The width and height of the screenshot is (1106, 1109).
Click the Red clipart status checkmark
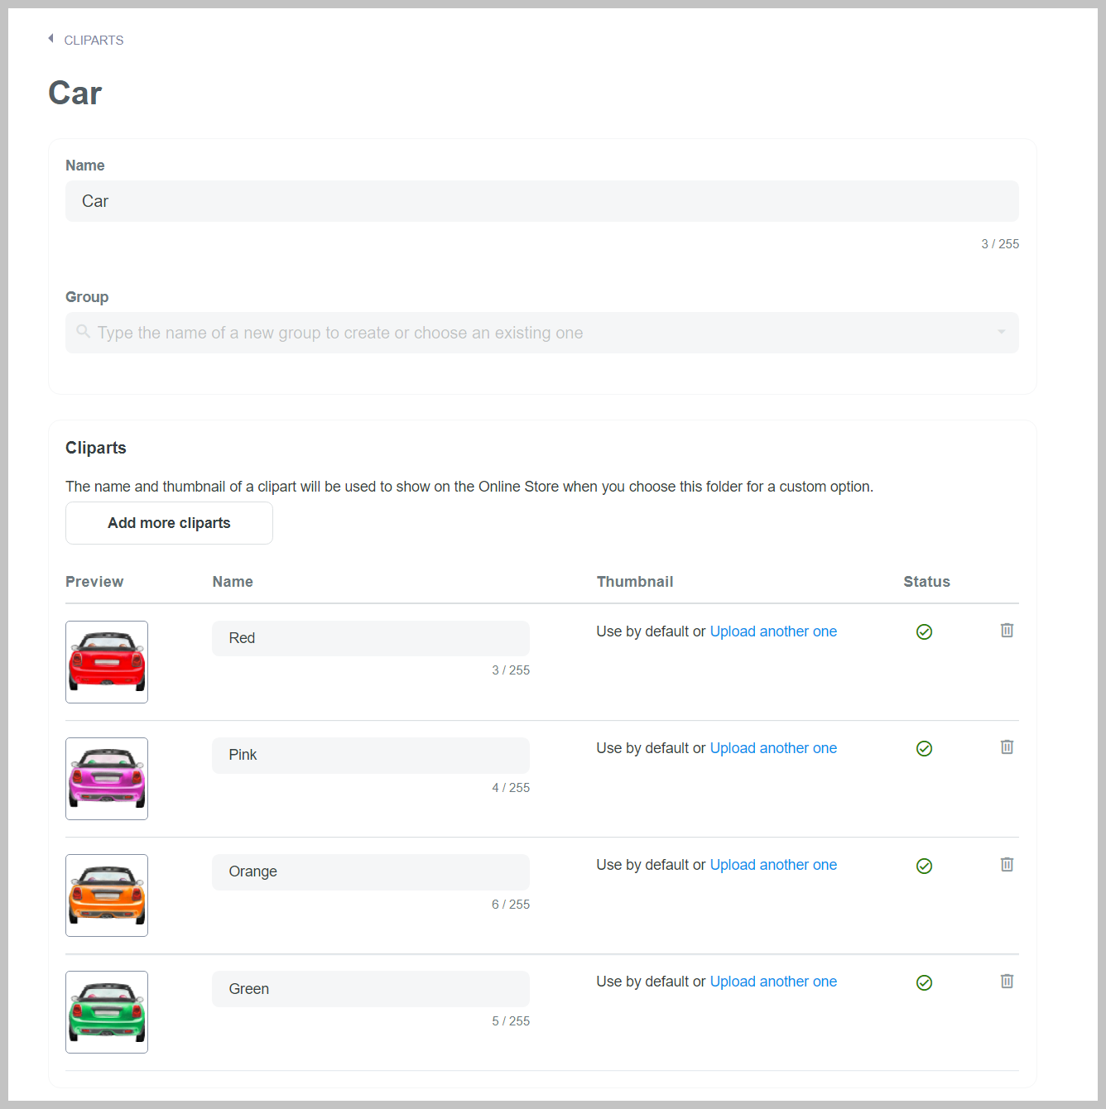click(x=925, y=632)
